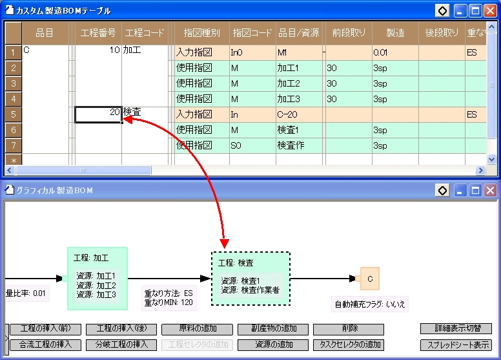Image resolution: width=501 pixels, height=360 pixels.
Task: Click the 量比率: 0.01 label
Action: coord(26,293)
